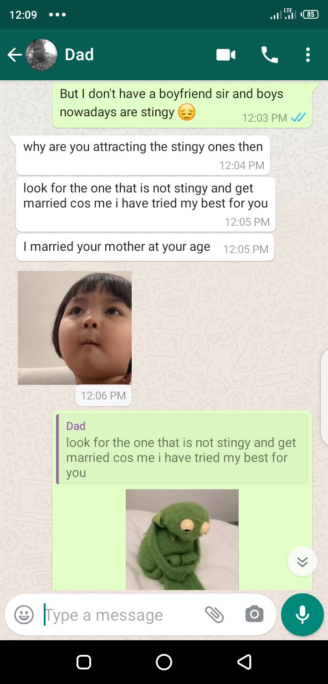
Task: Tap the quoted Dad reply to jump
Action: 182,449
